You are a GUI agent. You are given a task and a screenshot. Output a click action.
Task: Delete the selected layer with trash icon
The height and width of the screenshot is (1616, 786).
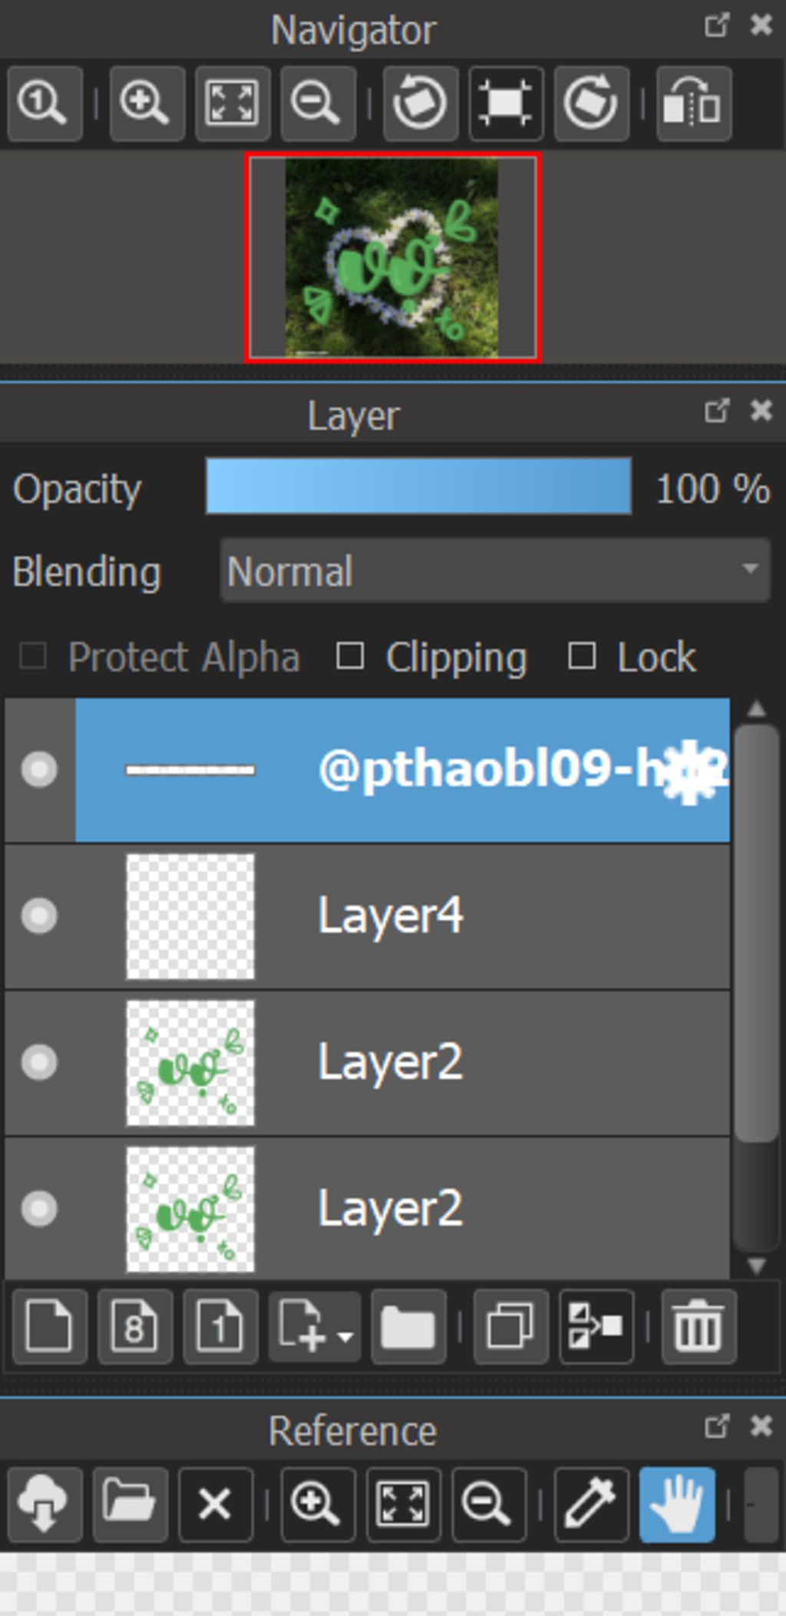pos(698,1327)
